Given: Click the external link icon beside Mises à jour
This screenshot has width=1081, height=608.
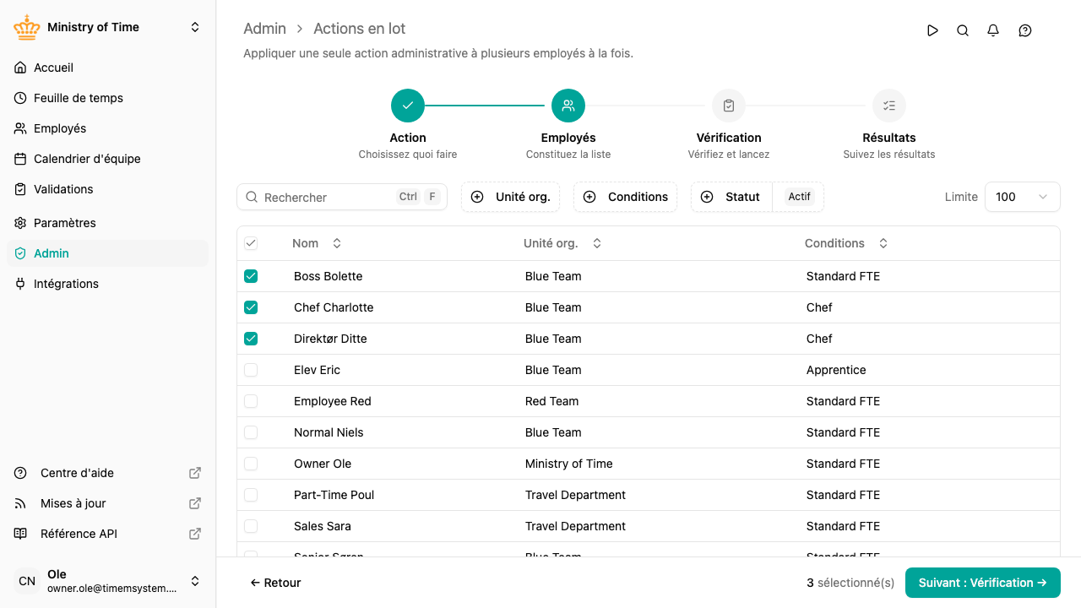Looking at the screenshot, I should tap(195, 503).
